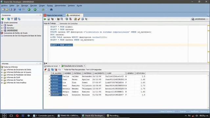Image resolution: width=210 pixels, height=118 pixels.
Task: Expand Informes de Modelador de Datos
Action: pyautogui.click(x=2, y=75)
